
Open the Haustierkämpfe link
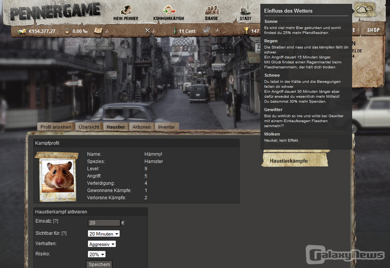coord(289,161)
